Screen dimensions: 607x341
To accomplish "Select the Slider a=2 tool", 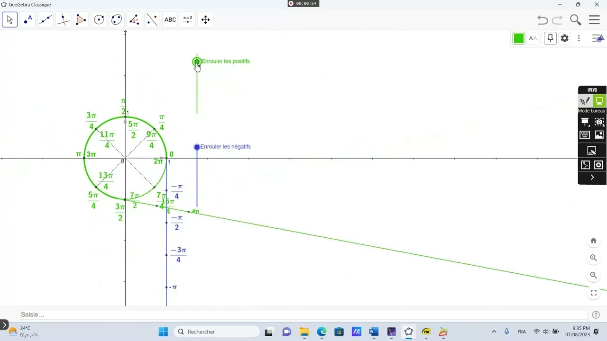I will (188, 19).
